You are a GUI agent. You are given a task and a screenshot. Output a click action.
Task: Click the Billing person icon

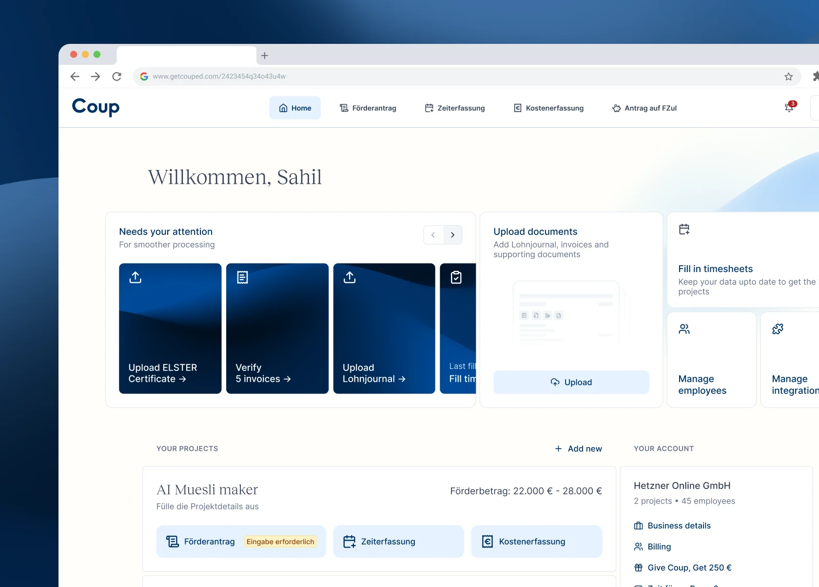click(638, 547)
